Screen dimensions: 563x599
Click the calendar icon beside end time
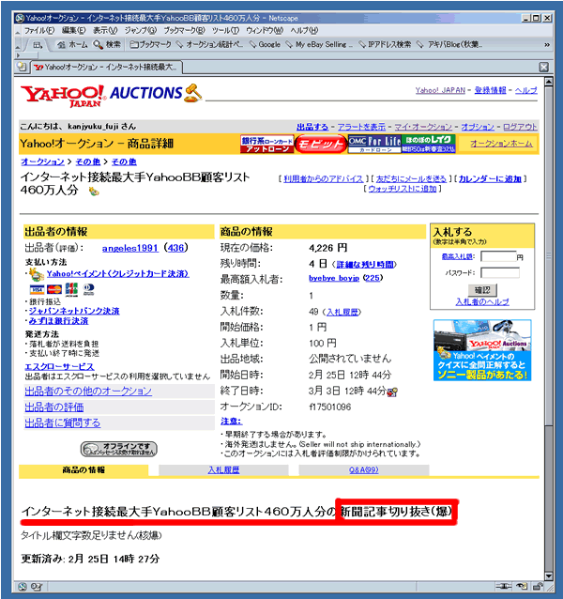click(x=392, y=392)
